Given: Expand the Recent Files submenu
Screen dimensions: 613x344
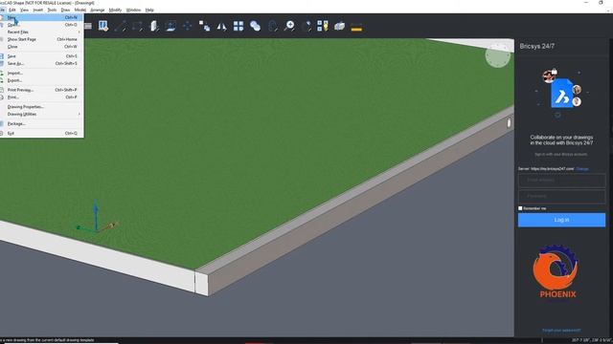Looking at the screenshot, I should point(42,32).
